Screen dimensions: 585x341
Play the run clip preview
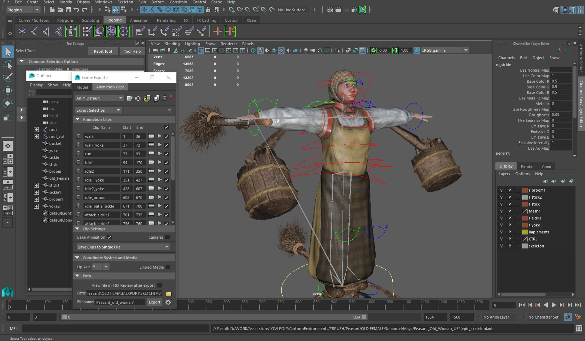[x=160, y=153]
